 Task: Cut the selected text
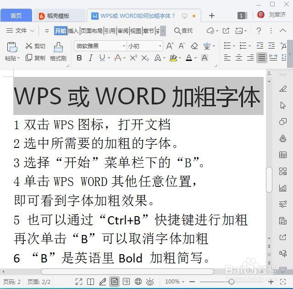pyautogui.click(x=35, y=46)
